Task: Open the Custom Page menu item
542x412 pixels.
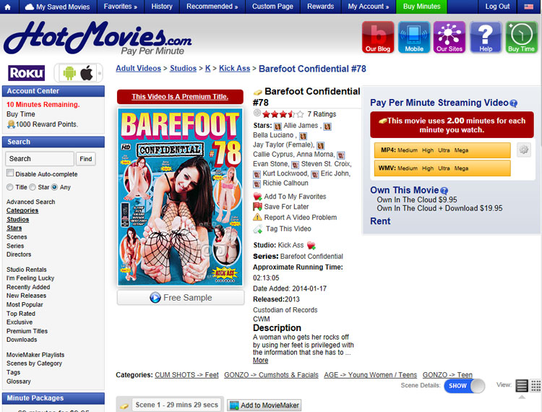Action: point(272,7)
